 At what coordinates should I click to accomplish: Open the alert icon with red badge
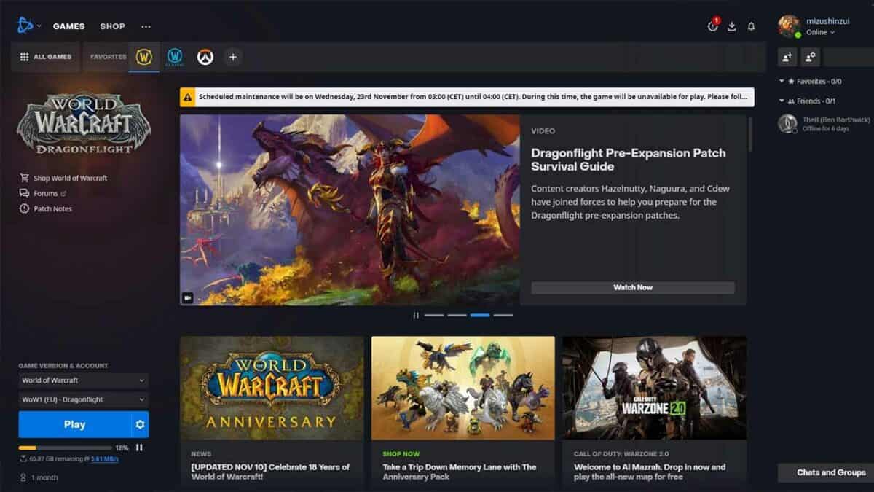point(713,26)
